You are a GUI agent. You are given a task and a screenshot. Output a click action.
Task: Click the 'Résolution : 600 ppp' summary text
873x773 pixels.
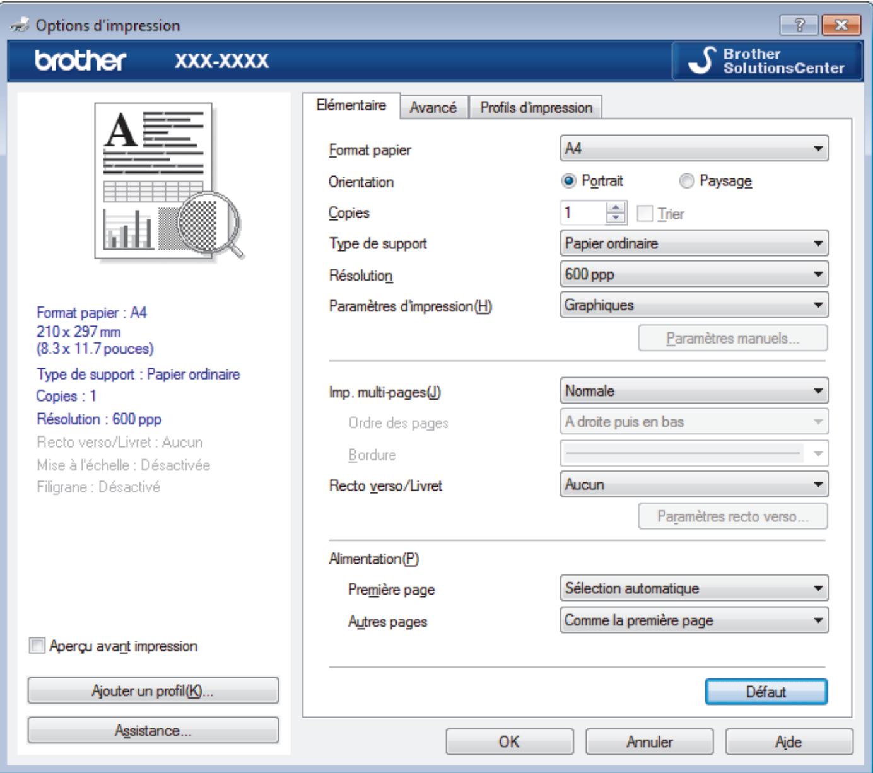99,419
